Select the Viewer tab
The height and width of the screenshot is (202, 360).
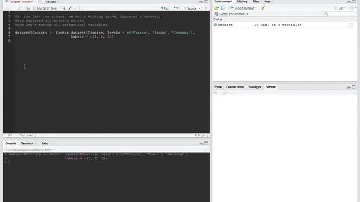point(271,87)
